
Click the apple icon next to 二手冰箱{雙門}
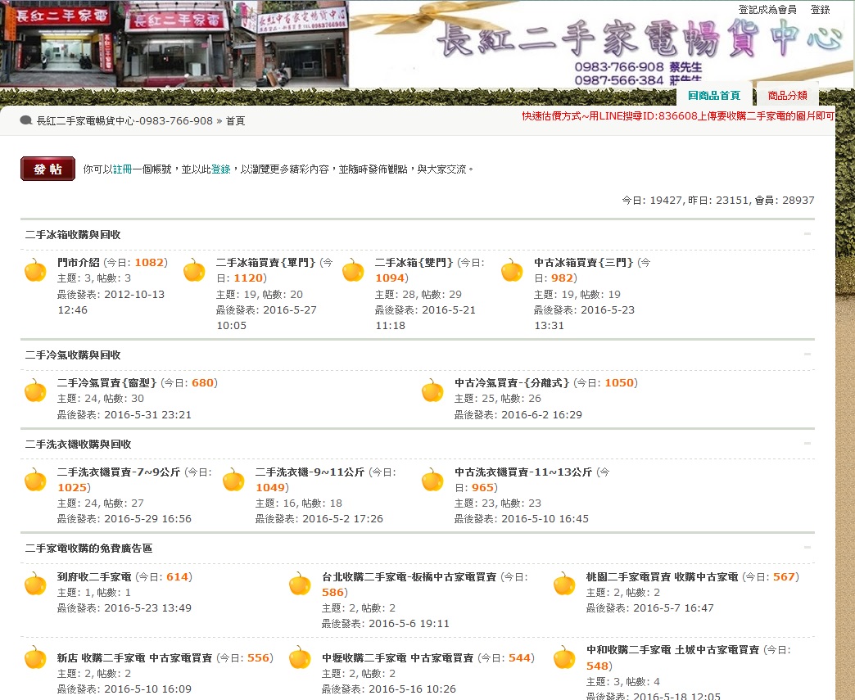[353, 270]
